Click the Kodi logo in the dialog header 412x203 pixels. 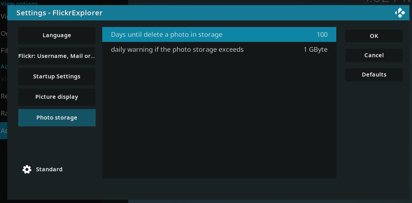click(x=400, y=13)
